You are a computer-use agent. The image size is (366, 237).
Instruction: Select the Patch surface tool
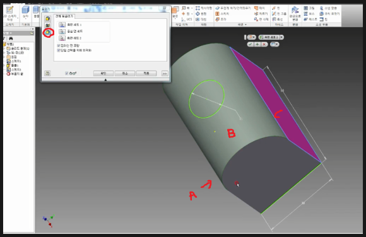click(x=259, y=8)
